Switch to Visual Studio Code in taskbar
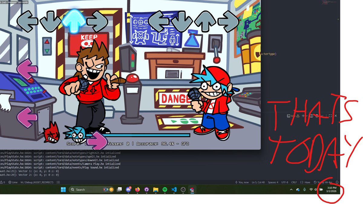This screenshot has height=204, width=363. coord(174,190)
